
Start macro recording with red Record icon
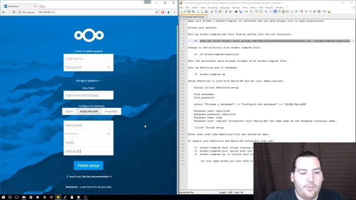[x=301, y=12]
